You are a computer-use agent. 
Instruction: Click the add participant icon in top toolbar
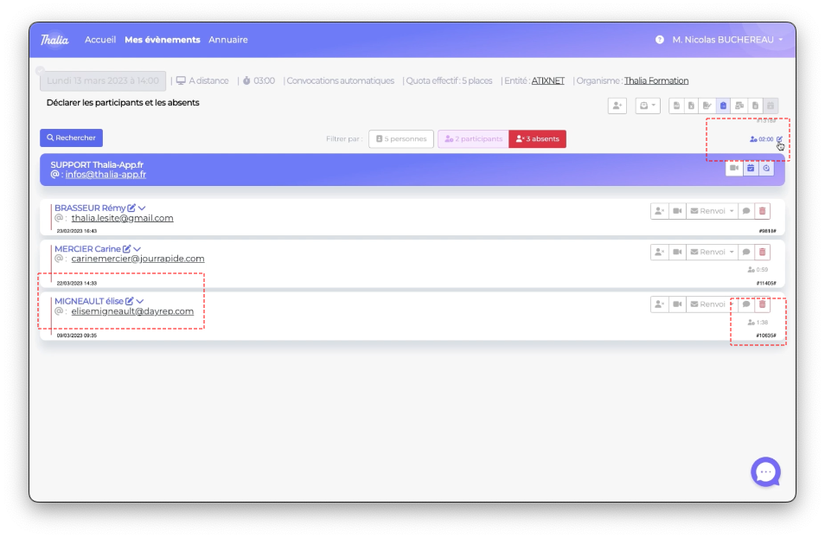click(x=617, y=106)
